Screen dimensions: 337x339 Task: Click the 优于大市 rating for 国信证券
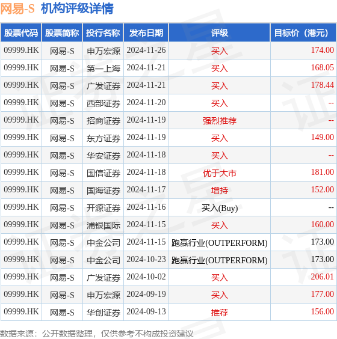click(x=220, y=173)
